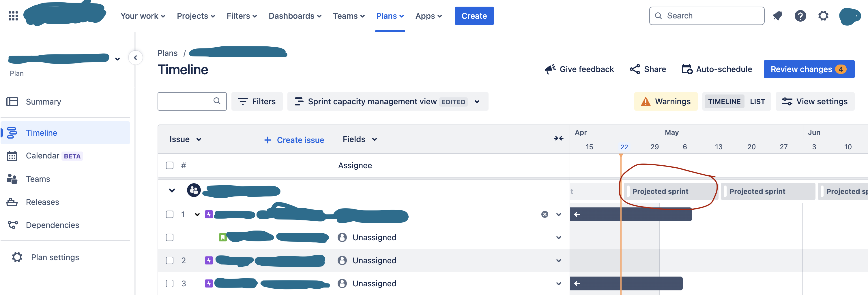The image size is (868, 295).
Task: Tick the checkbox for issue row 2
Action: pos(170,260)
